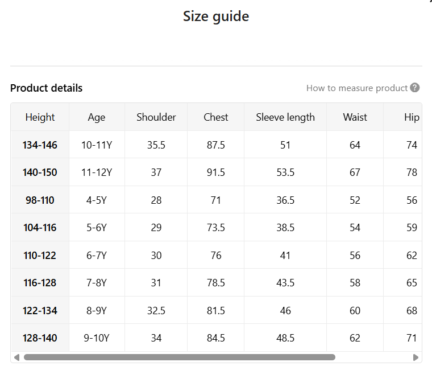Viewport: 432px width, 366px height.
Task: Click the 122-134 height row label
Action: pyautogui.click(x=40, y=311)
